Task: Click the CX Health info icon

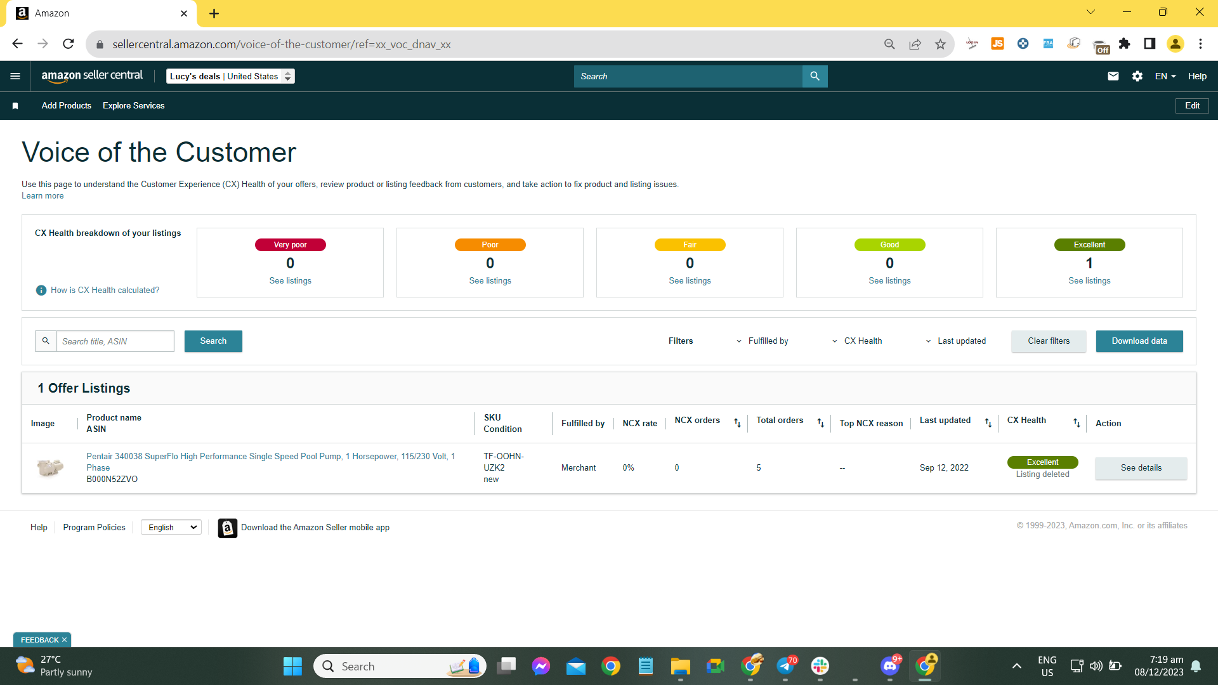Action: tap(41, 290)
